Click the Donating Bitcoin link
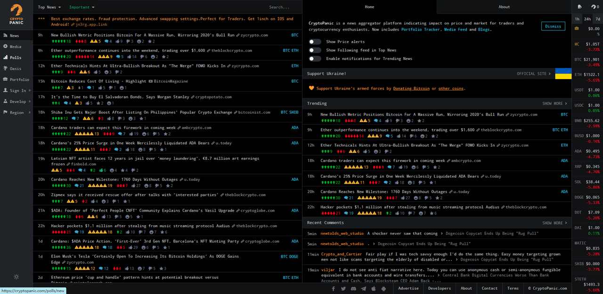Screen dimensions: 603x294 (x=411, y=88)
